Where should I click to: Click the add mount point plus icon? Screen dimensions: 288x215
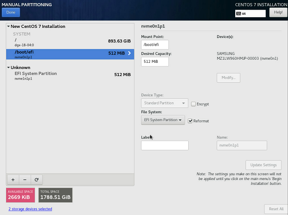[x=13, y=180]
